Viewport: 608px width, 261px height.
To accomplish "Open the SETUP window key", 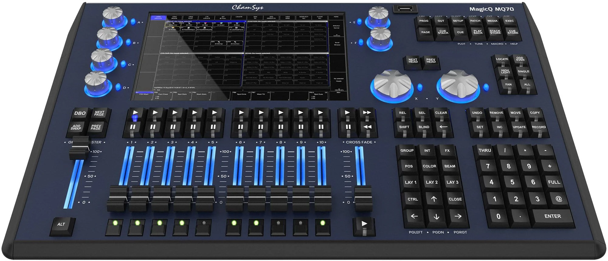I will (x=458, y=21).
